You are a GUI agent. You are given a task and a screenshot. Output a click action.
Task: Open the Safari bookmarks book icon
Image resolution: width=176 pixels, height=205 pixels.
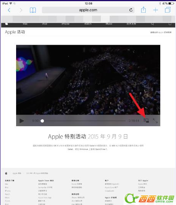coord(33,10)
